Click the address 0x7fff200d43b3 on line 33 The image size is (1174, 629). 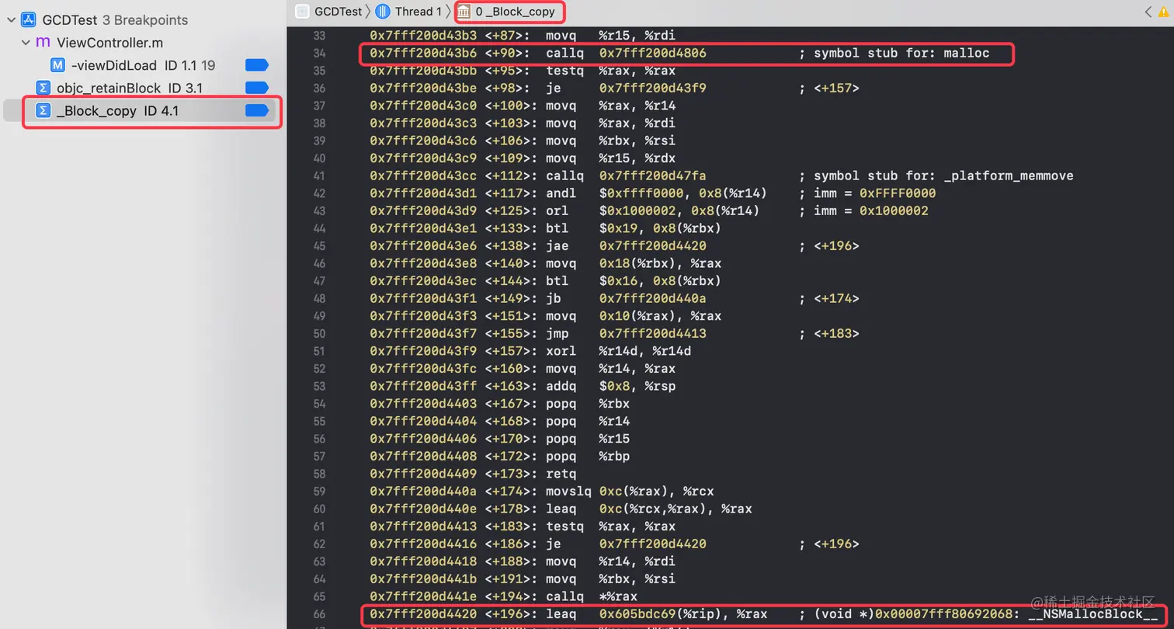tap(424, 36)
